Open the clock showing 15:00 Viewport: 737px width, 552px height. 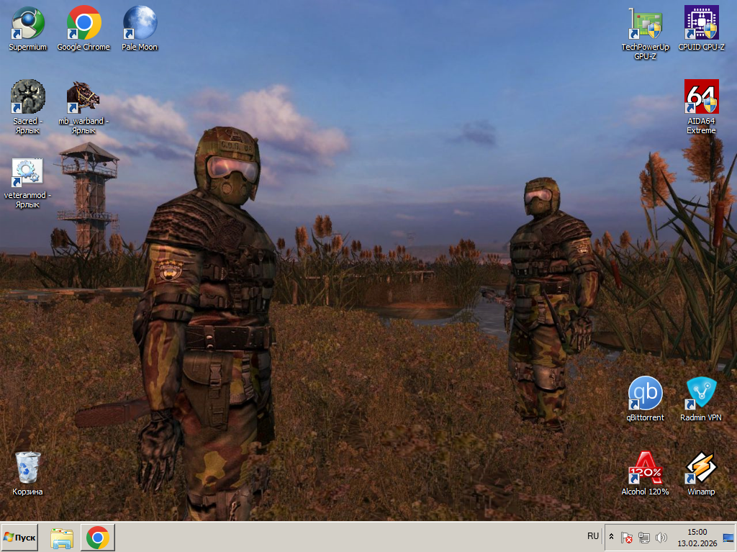697,537
